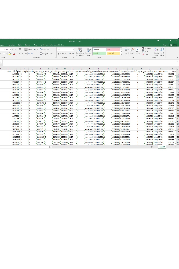Open Find & Select tool

point(162,51)
